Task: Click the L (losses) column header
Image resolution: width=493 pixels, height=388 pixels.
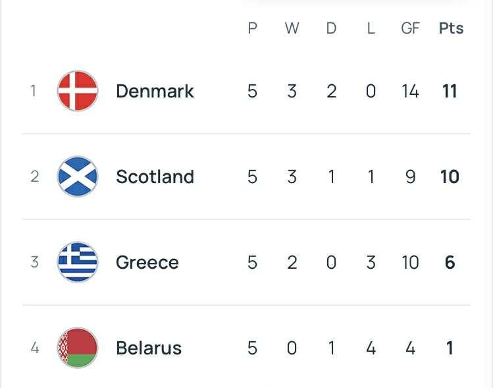Action: point(371,28)
